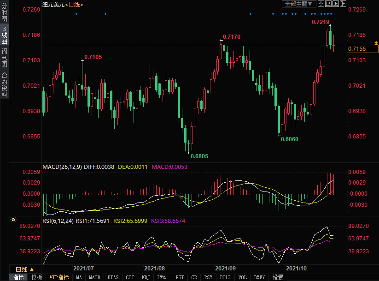This screenshot has width=379, height=281.
Task: Click the 设置 button in indicator bar
Action: (x=278, y=277)
